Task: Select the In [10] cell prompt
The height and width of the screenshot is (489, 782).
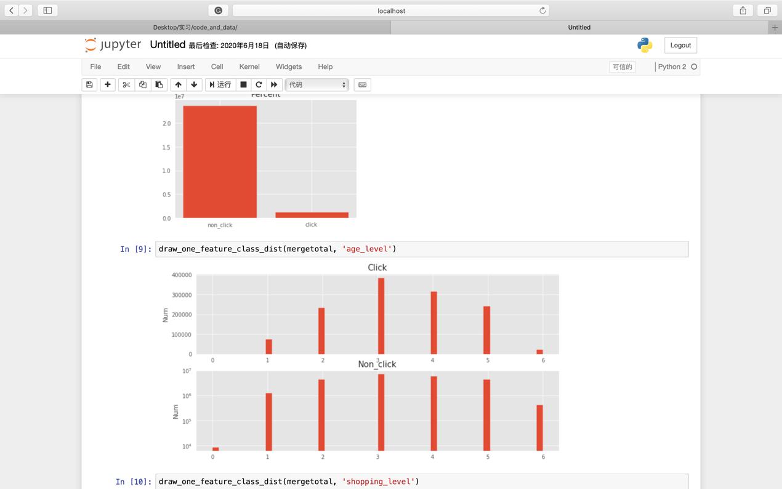Action: (133, 482)
